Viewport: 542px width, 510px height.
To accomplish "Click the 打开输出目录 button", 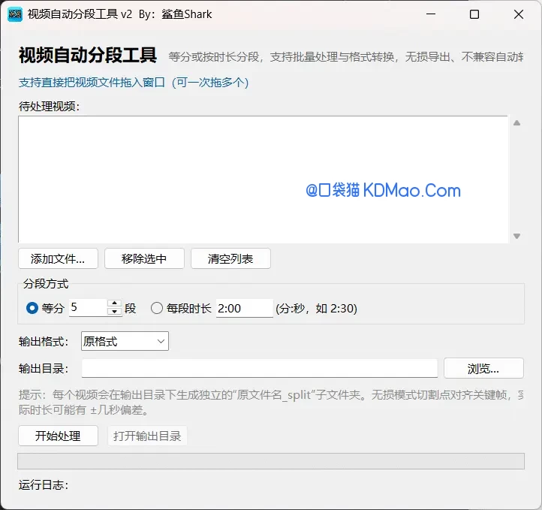I will 147,436.
